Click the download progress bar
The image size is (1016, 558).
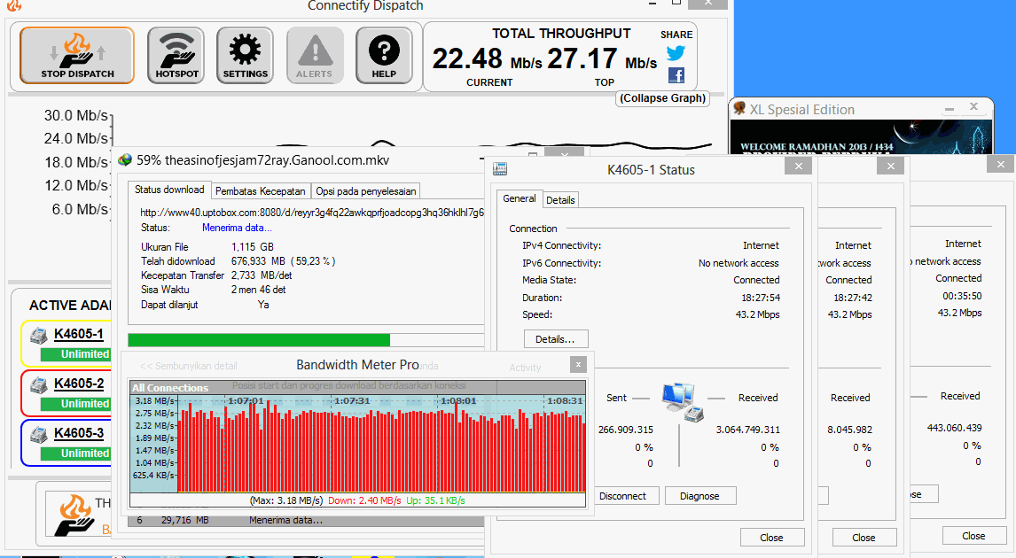(306, 340)
